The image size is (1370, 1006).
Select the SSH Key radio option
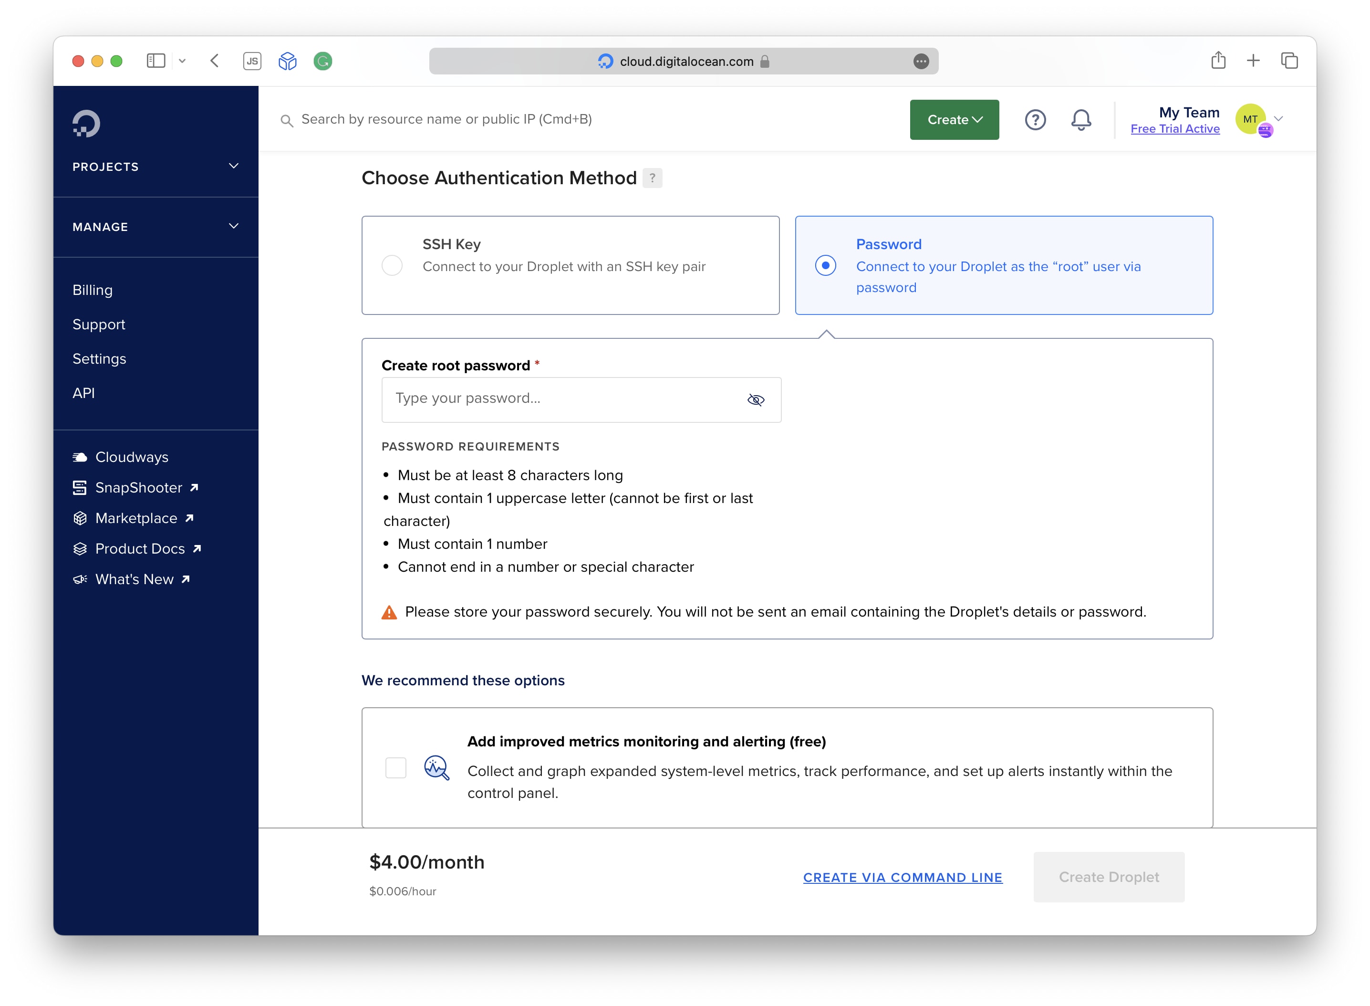(392, 265)
